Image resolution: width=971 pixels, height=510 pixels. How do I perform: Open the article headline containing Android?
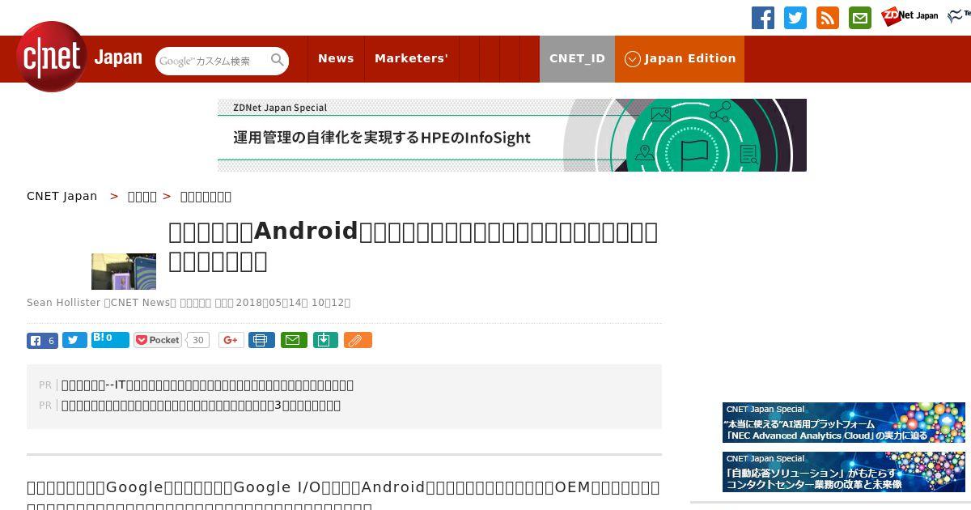click(413, 246)
